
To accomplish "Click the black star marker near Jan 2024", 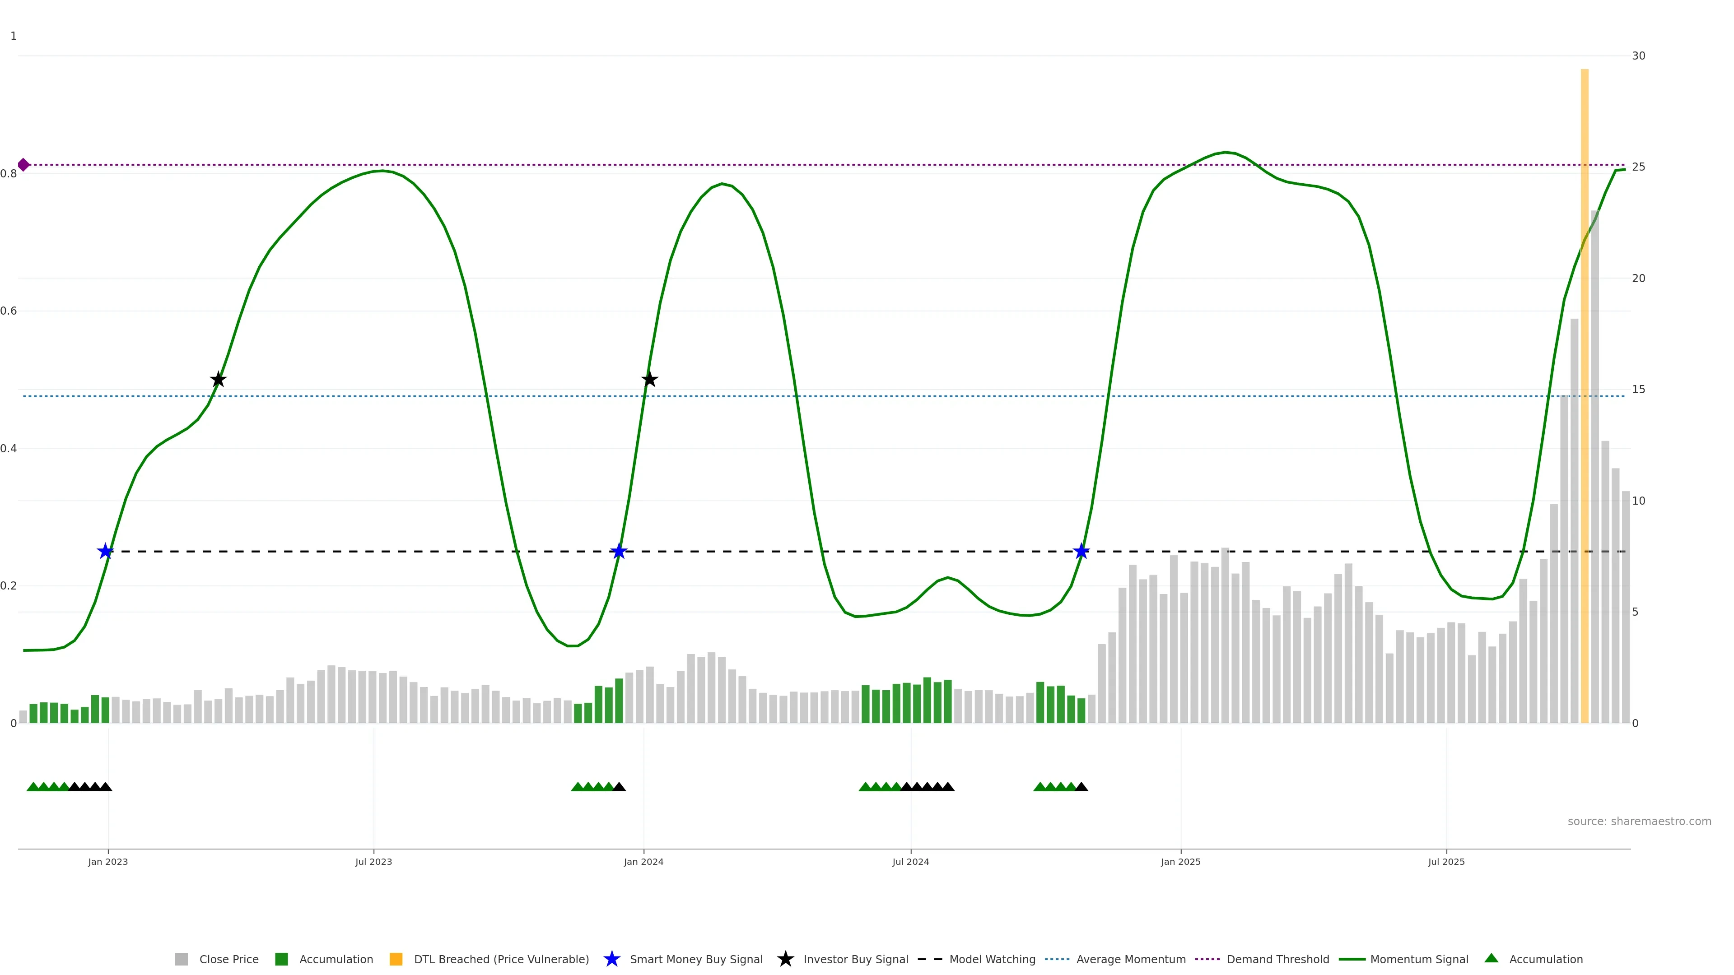I will tap(649, 380).
